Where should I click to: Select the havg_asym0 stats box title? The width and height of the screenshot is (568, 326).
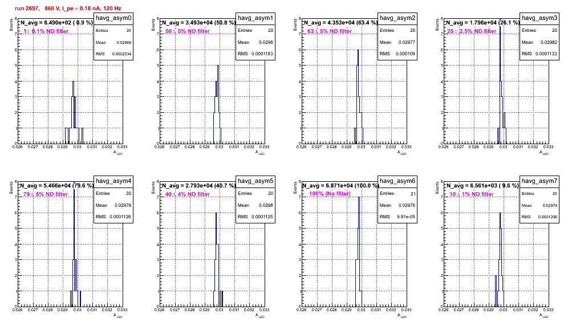113,18
